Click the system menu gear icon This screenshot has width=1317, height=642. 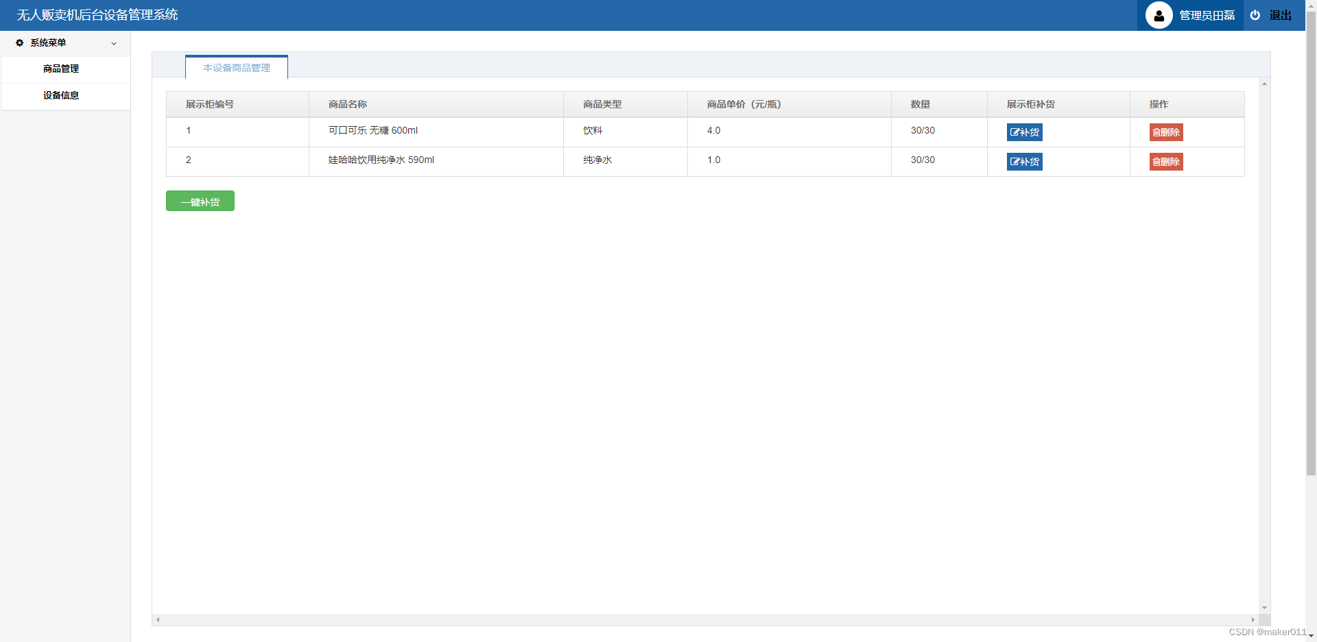(x=19, y=42)
